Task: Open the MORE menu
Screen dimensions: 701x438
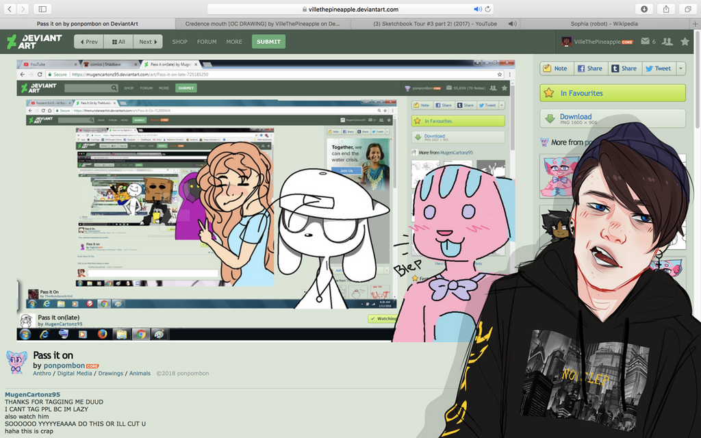Action: click(x=234, y=42)
